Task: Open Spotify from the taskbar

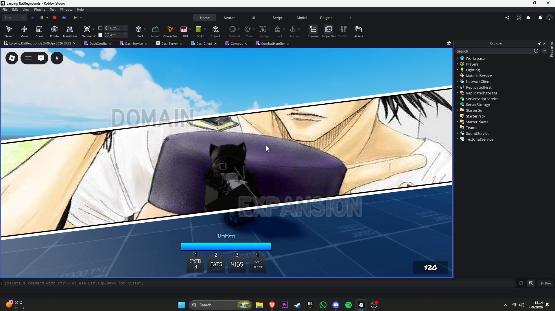Action: pyautogui.click(x=349, y=305)
